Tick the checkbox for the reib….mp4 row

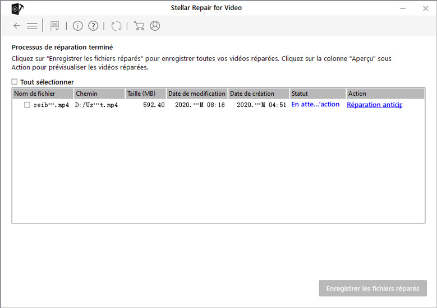(27, 105)
